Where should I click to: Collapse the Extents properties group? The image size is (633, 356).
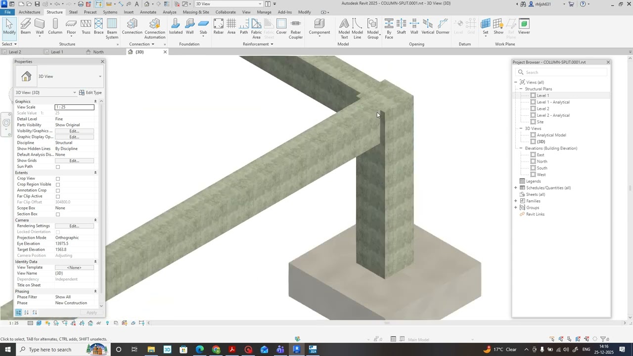tap(95, 173)
